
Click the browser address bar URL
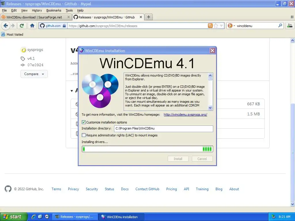[x=137, y=26]
